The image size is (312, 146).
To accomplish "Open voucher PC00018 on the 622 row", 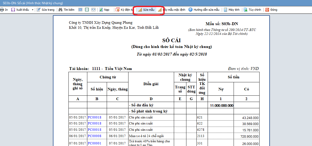I will tap(94, 123).
